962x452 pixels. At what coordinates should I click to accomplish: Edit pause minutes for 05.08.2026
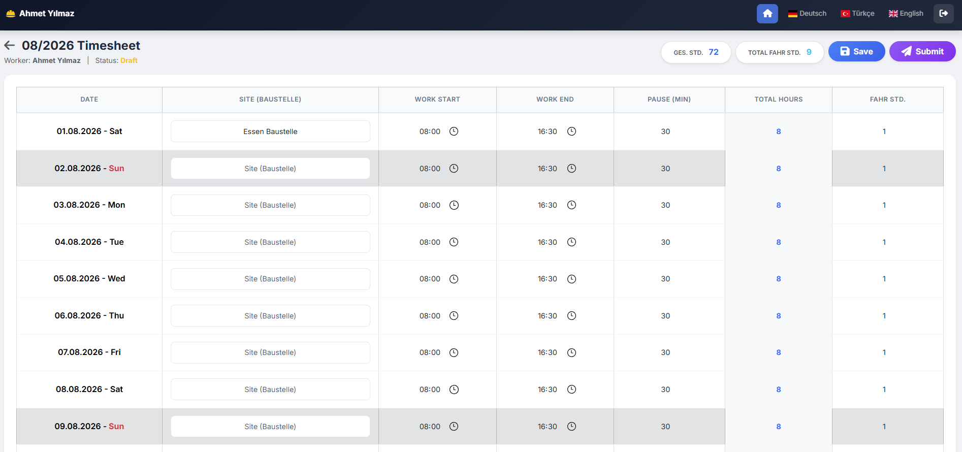[x=665, y=279]
